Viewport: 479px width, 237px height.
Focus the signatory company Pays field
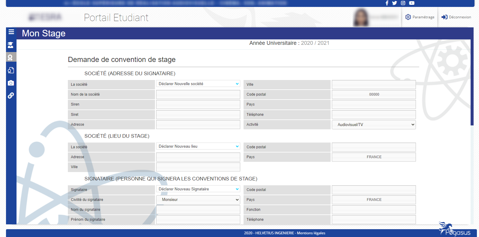coord(374,104)
